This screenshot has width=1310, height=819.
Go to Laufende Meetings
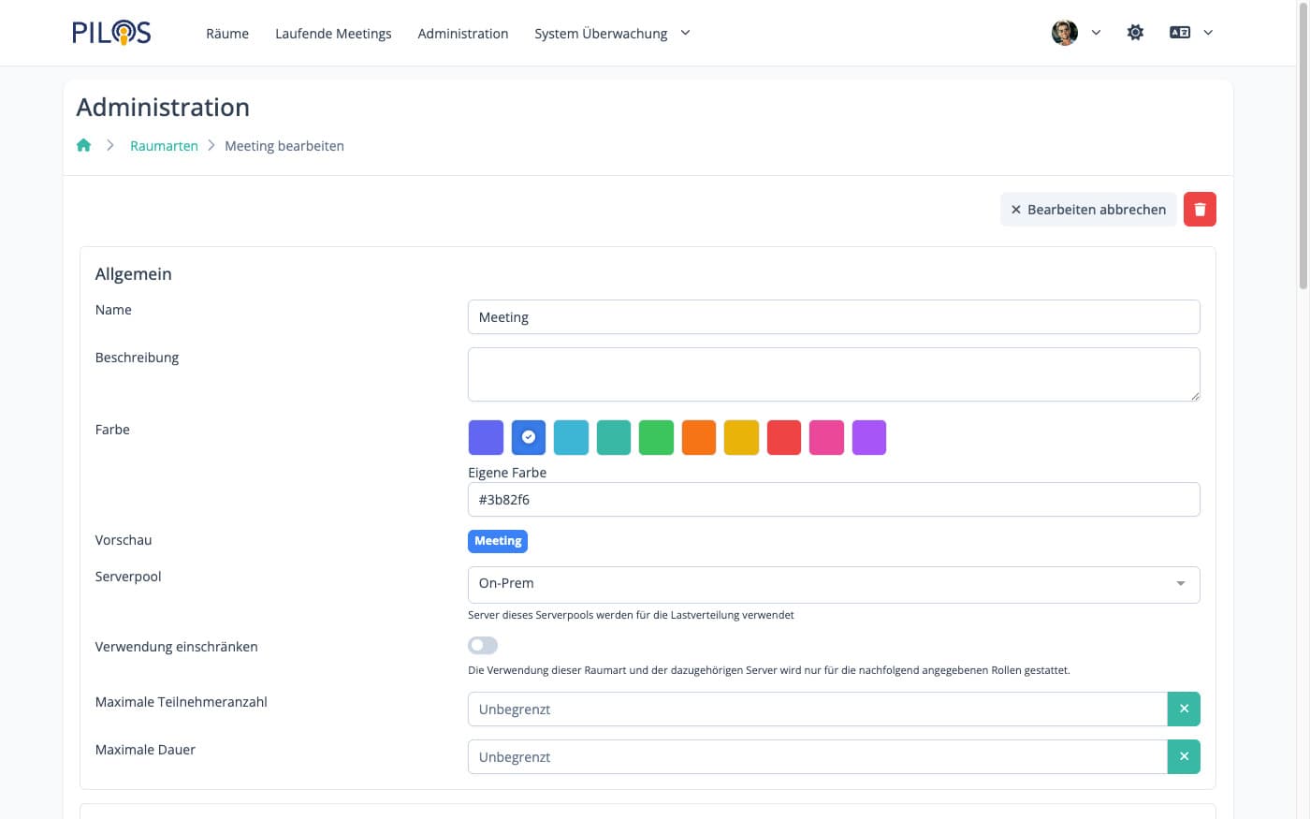(333, 34)
